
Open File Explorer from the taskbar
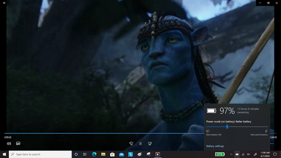tap(103, 154)
